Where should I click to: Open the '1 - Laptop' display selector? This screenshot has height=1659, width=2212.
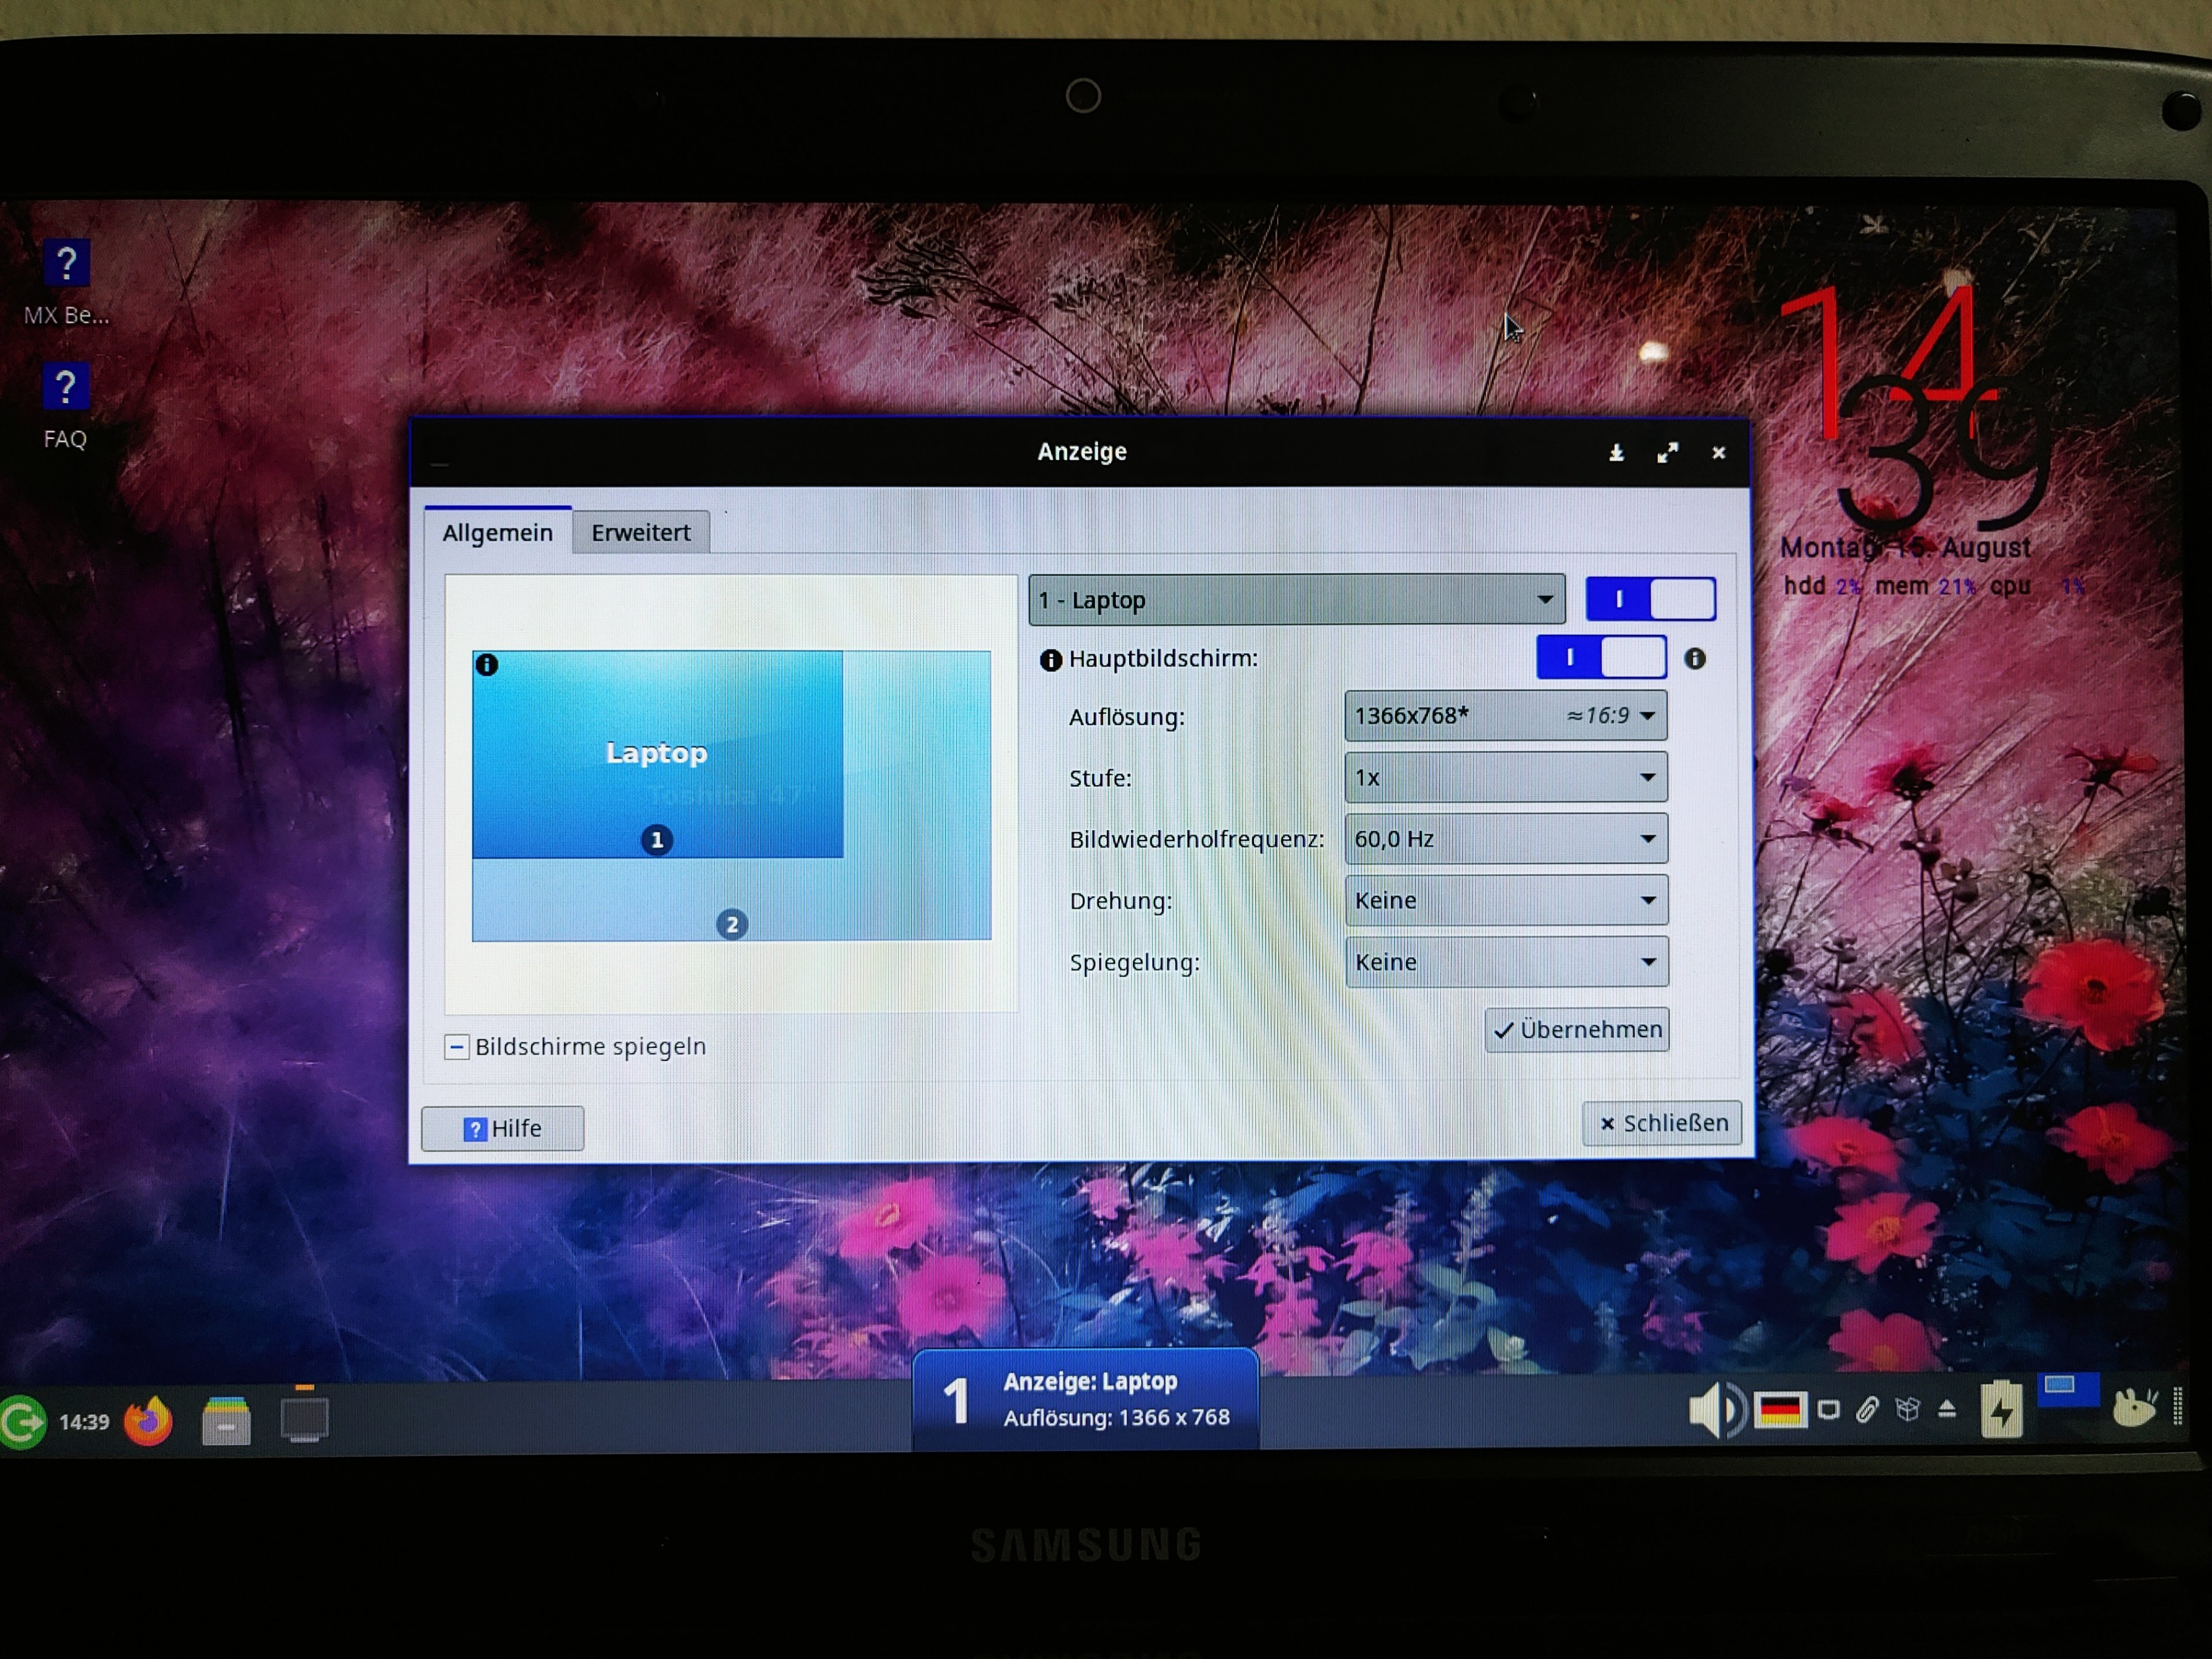pyautogui.click(x=1296, y=600)
